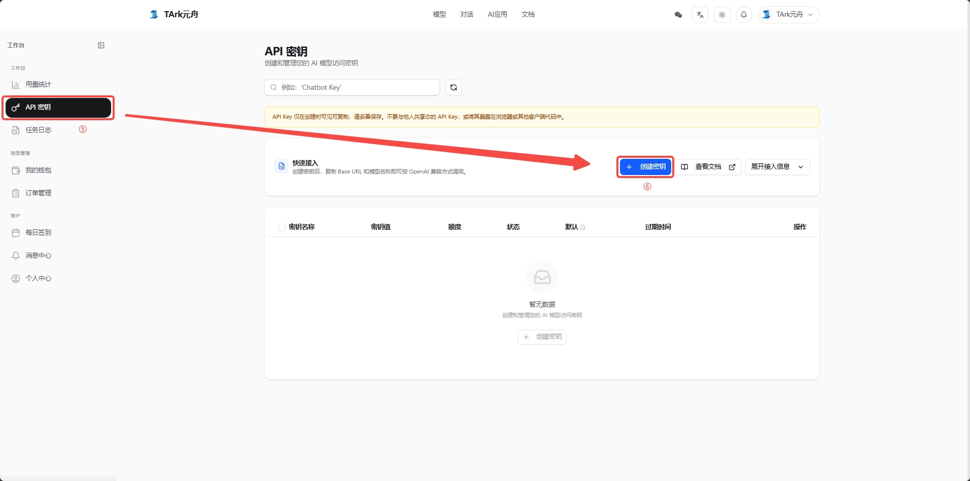The height and width of the screenshot is (481, 970).
Task: Click the 过期时间 column header
Action: (x=658, y=227)
